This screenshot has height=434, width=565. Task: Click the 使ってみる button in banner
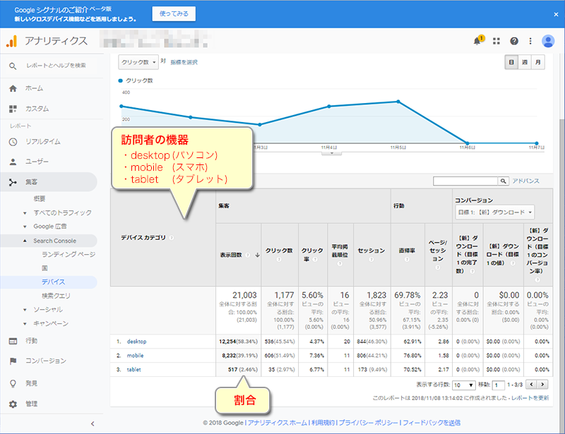pos(174,14)
